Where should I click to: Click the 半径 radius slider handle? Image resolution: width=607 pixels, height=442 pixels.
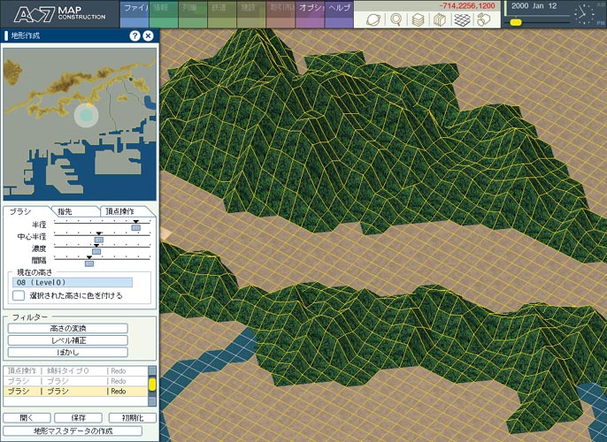tap(136, 227)
